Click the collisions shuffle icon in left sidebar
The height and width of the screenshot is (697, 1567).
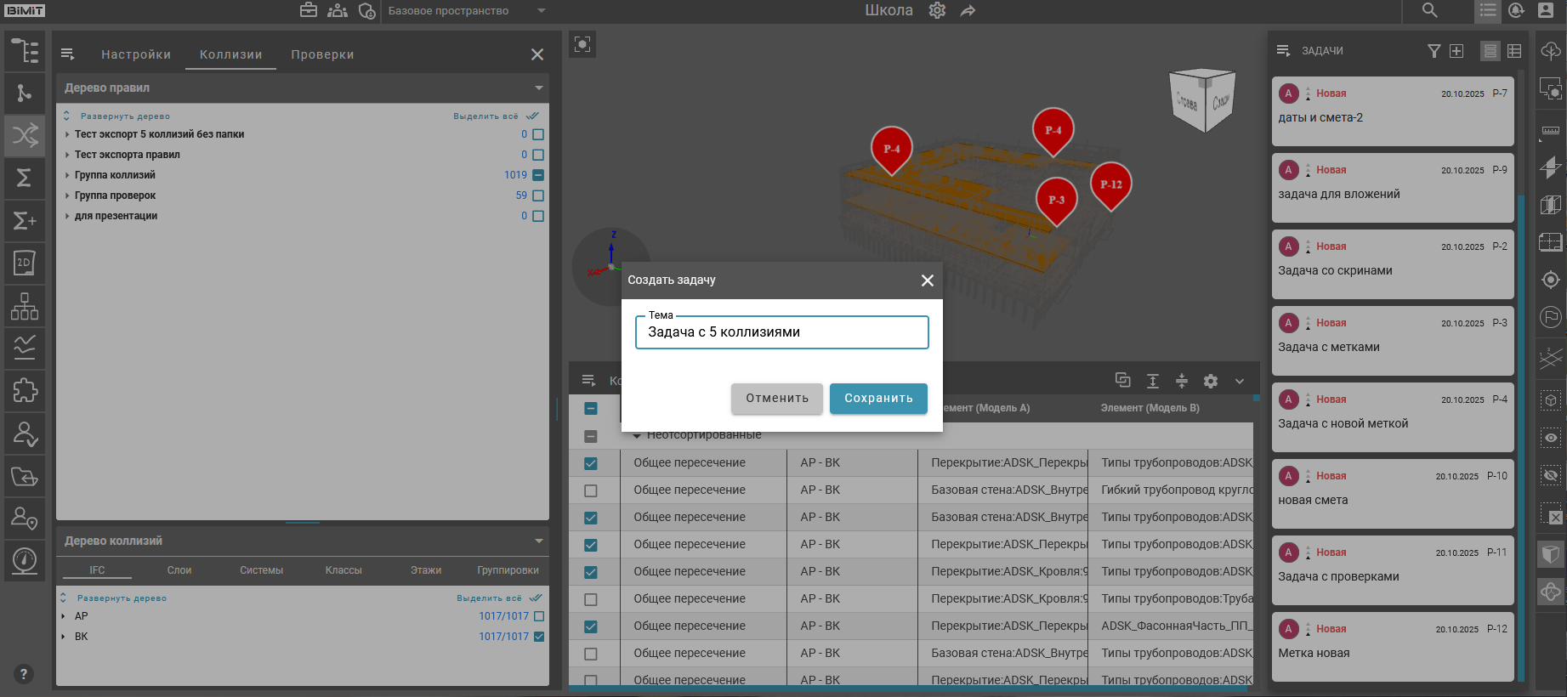(25, 136)
